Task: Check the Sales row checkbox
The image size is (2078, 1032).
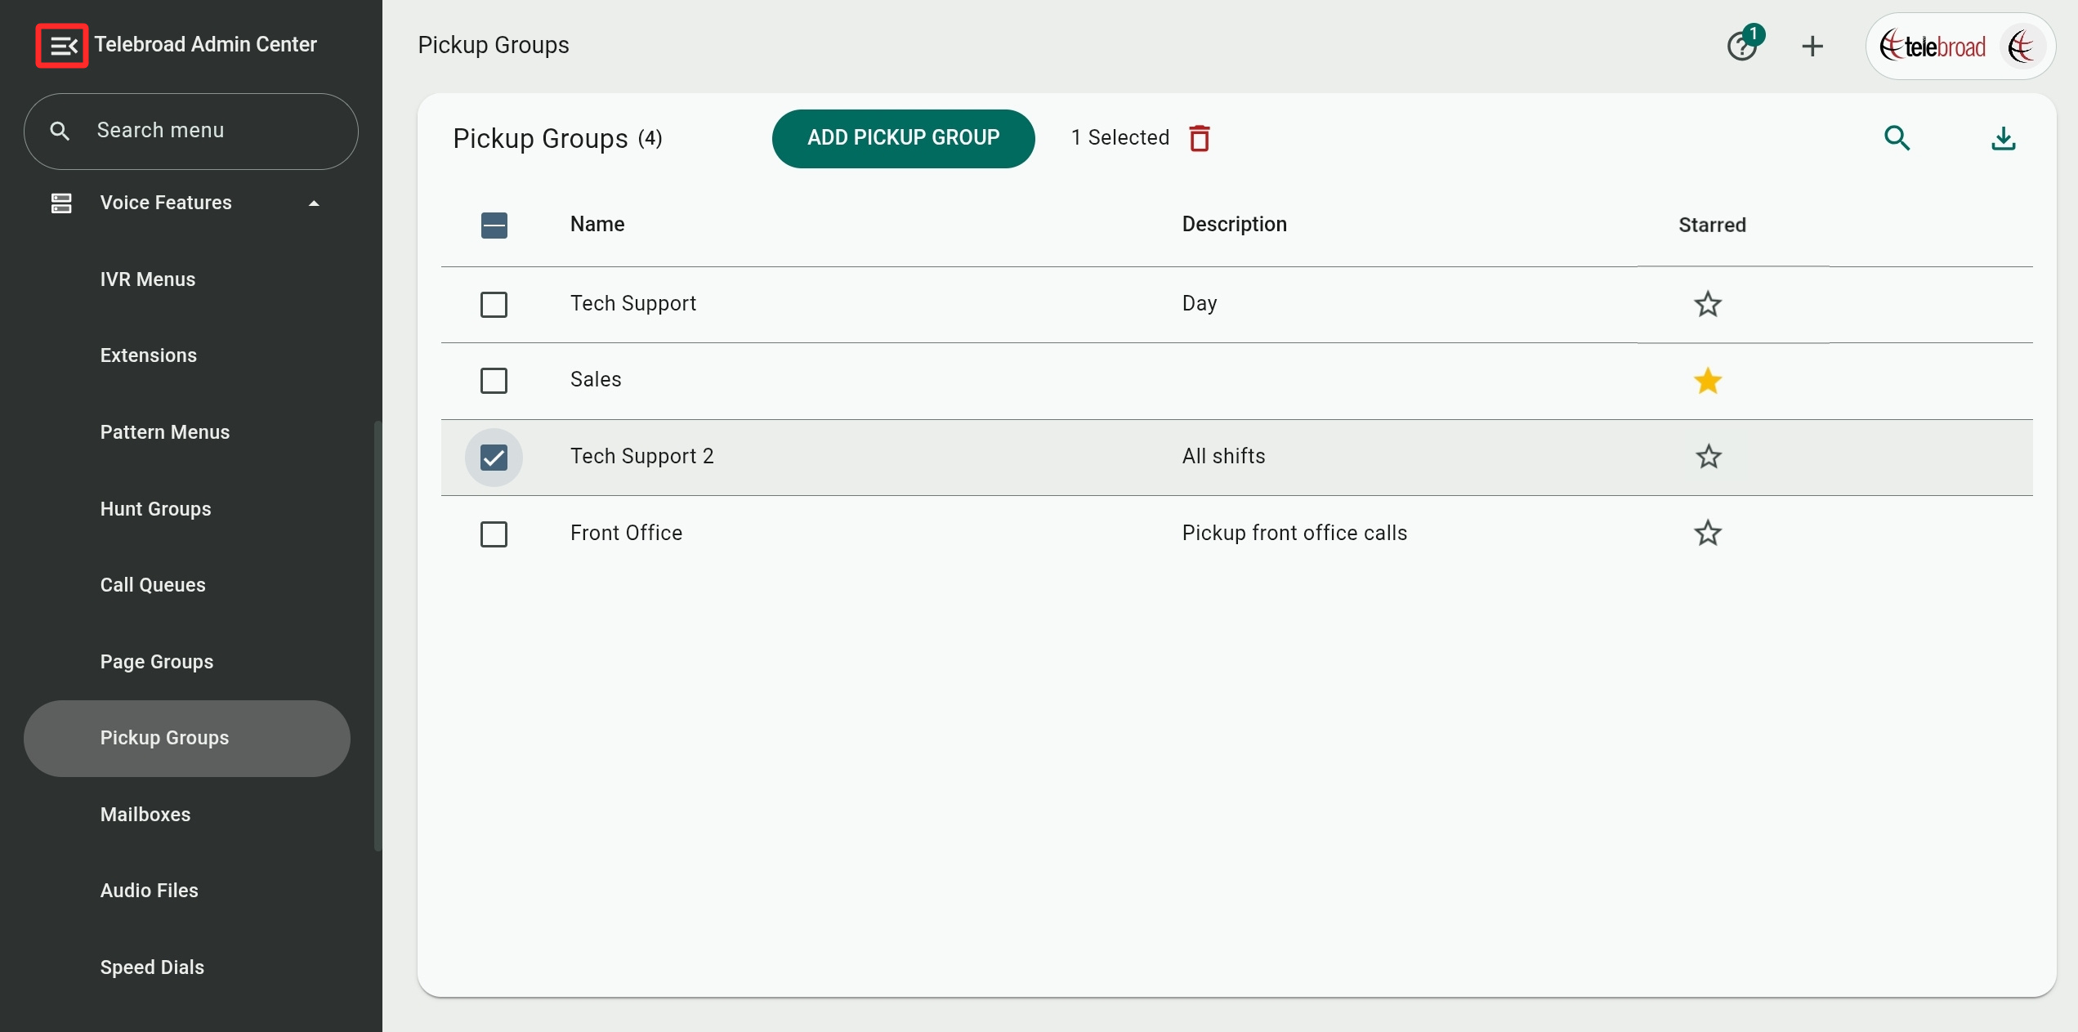Action: [x=494, y=381]
